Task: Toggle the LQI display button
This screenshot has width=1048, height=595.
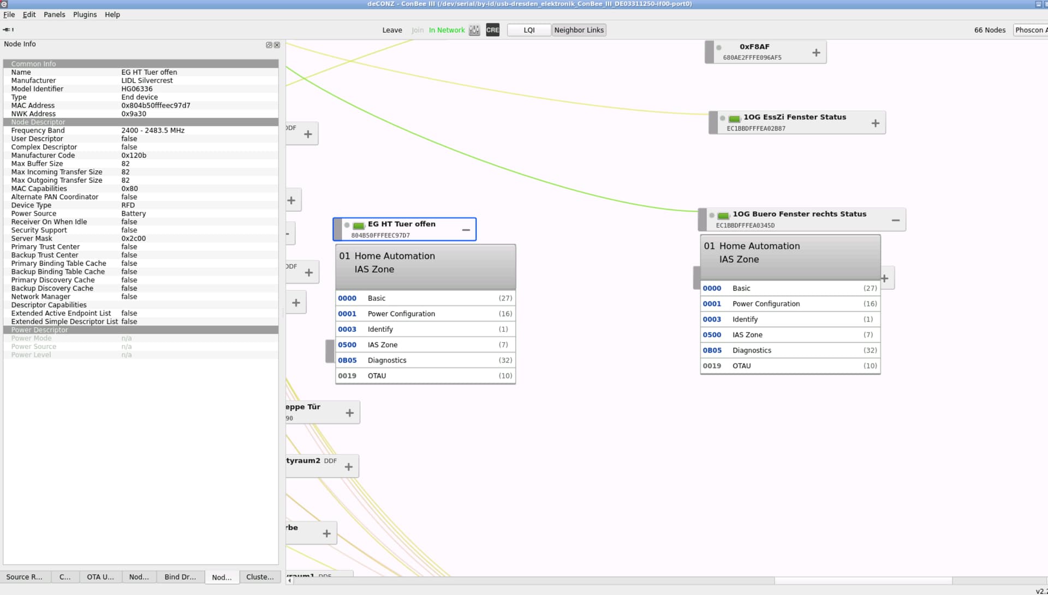Action: click(529, 30)
